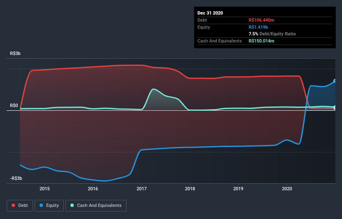
Task: Click the teal Cash legend dot
Action: 72,205
